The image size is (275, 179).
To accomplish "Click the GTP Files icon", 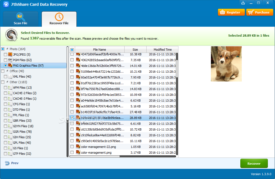I will [x=10, y=154].
